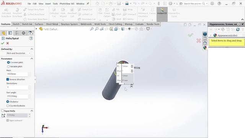Open the user login icon
The image size is (245, 138).
click(212, 3)
